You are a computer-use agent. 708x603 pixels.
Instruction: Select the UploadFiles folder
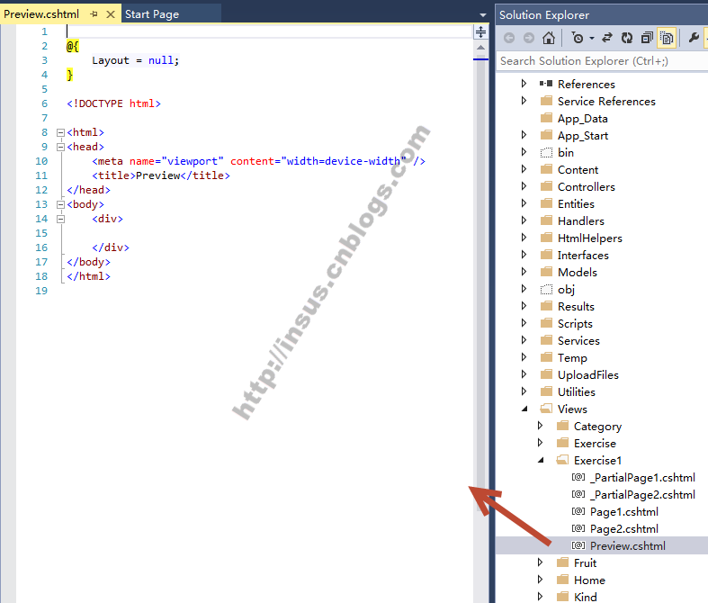click(x=587, y=375)
